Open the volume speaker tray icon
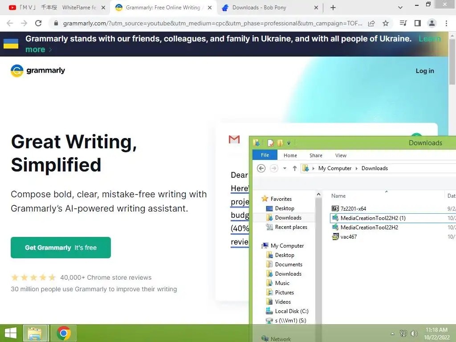 (x=414, y=333)
